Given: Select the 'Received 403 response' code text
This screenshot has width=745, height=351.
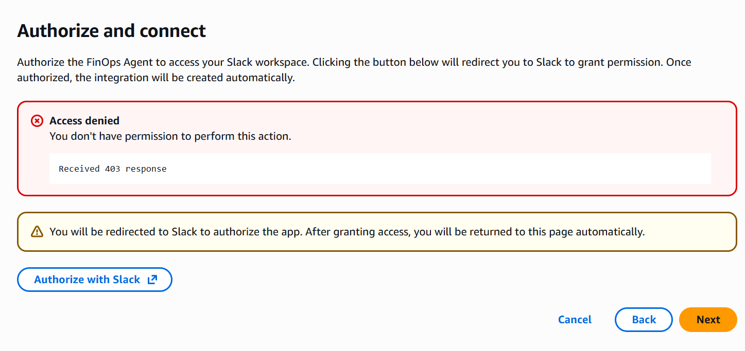Looking at the screenshot, I should pos(113,169).
